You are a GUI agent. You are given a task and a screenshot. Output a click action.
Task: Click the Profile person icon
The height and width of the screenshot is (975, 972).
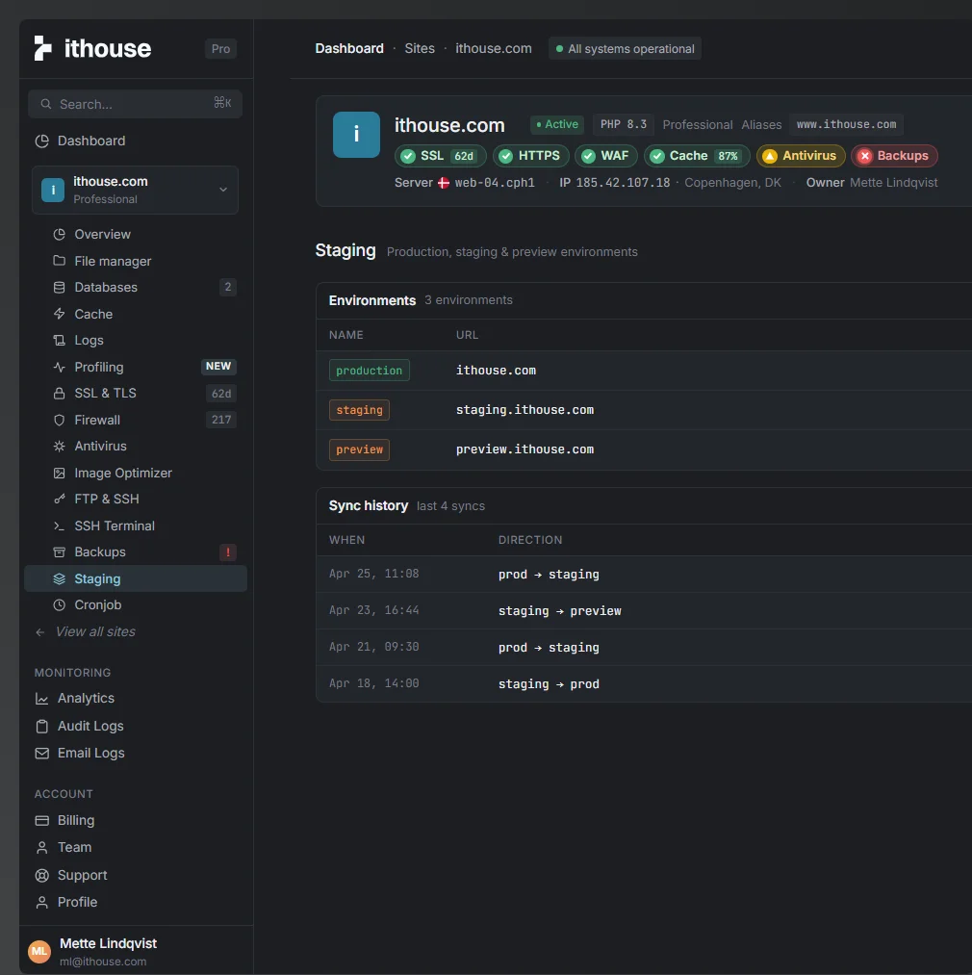click(x=41, y=902)
